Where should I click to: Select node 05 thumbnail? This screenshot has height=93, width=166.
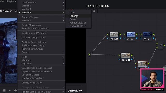(x=147, y=34)
